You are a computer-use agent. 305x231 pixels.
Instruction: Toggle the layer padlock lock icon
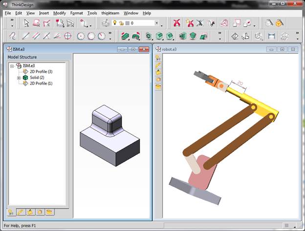point(121,23)
